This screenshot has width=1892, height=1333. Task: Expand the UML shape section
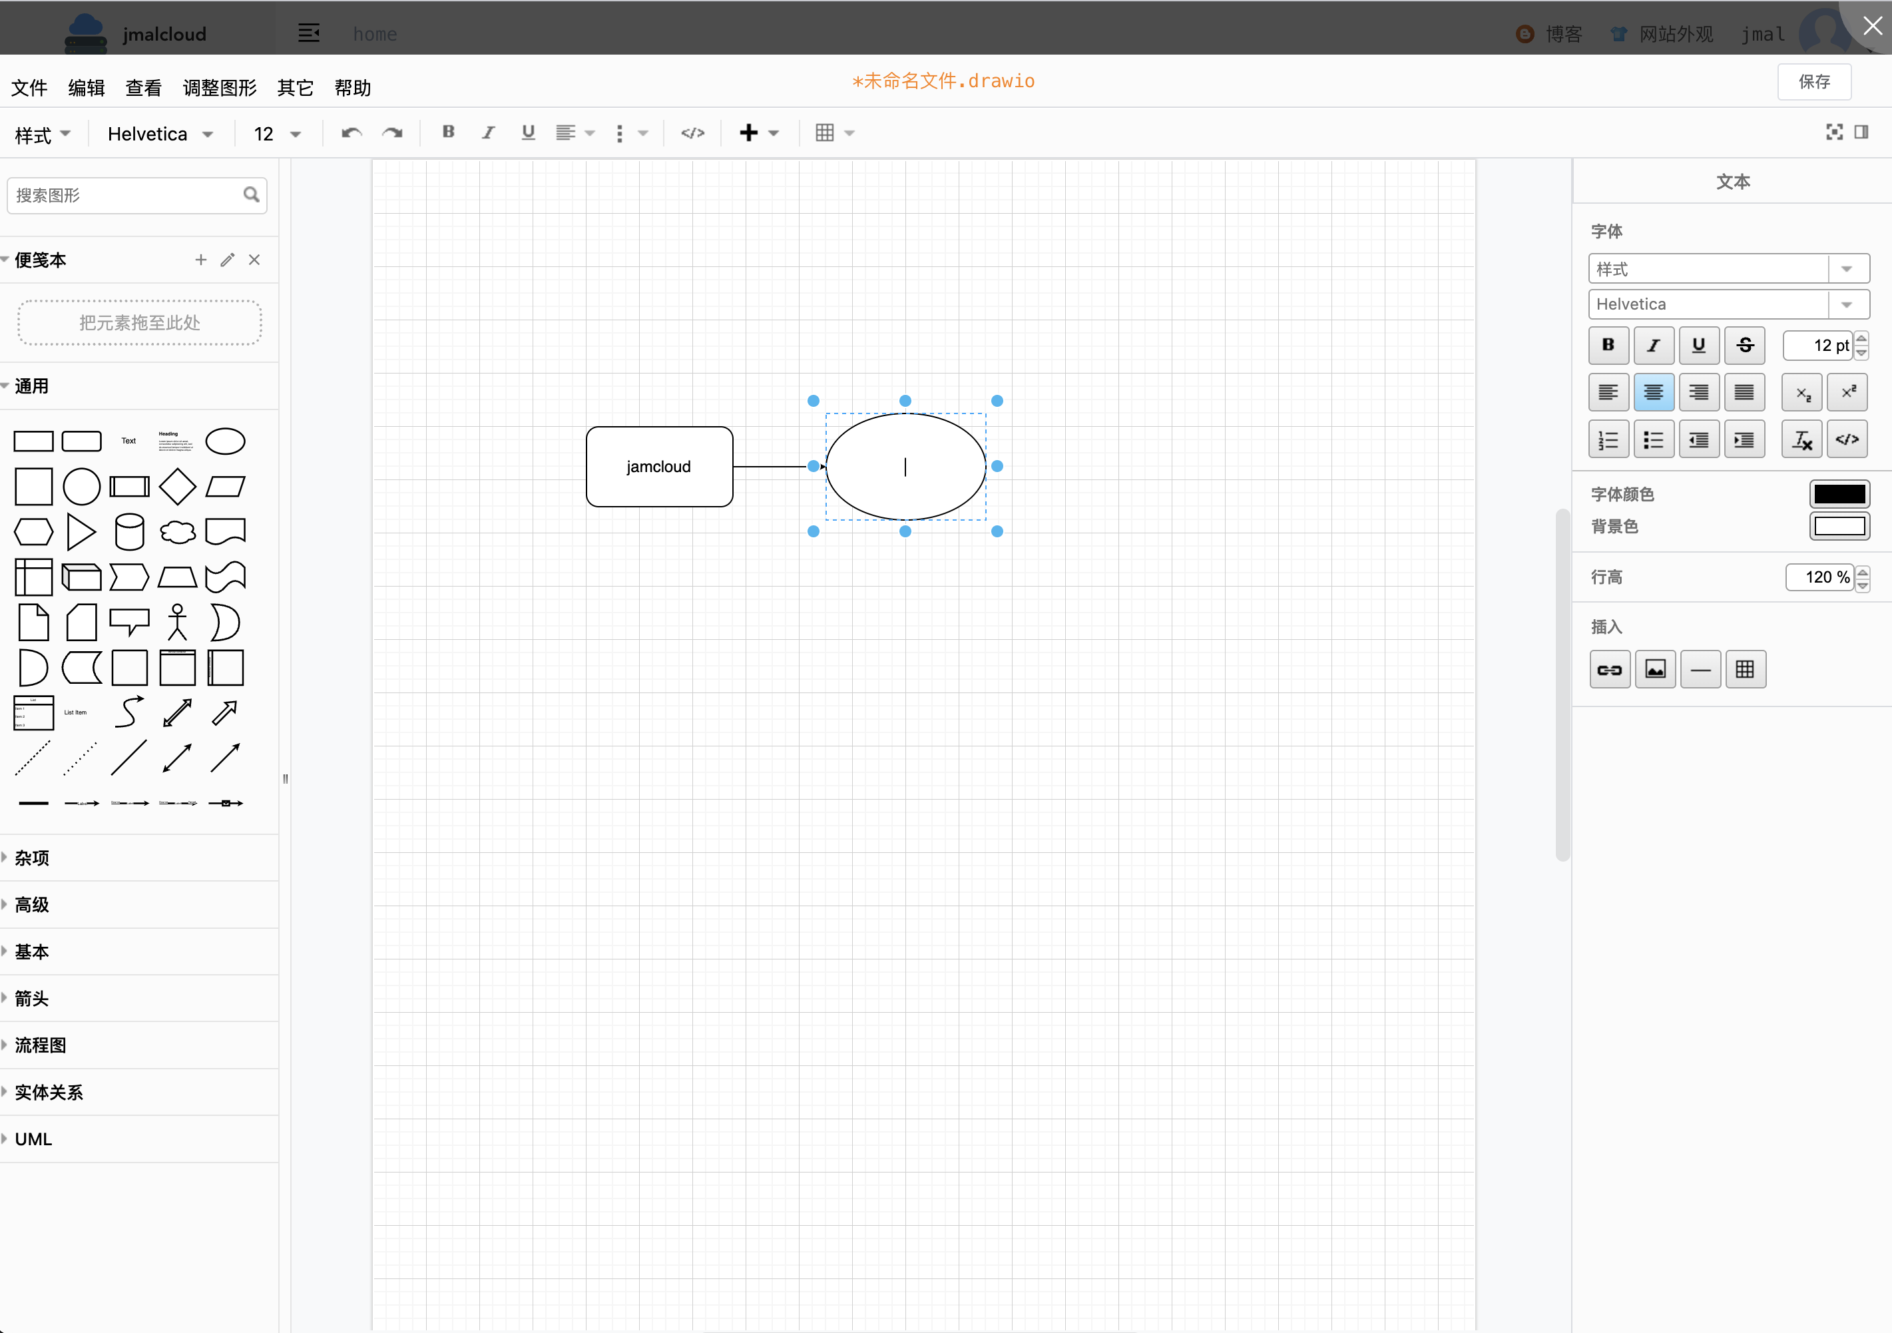pos(33,1139)
